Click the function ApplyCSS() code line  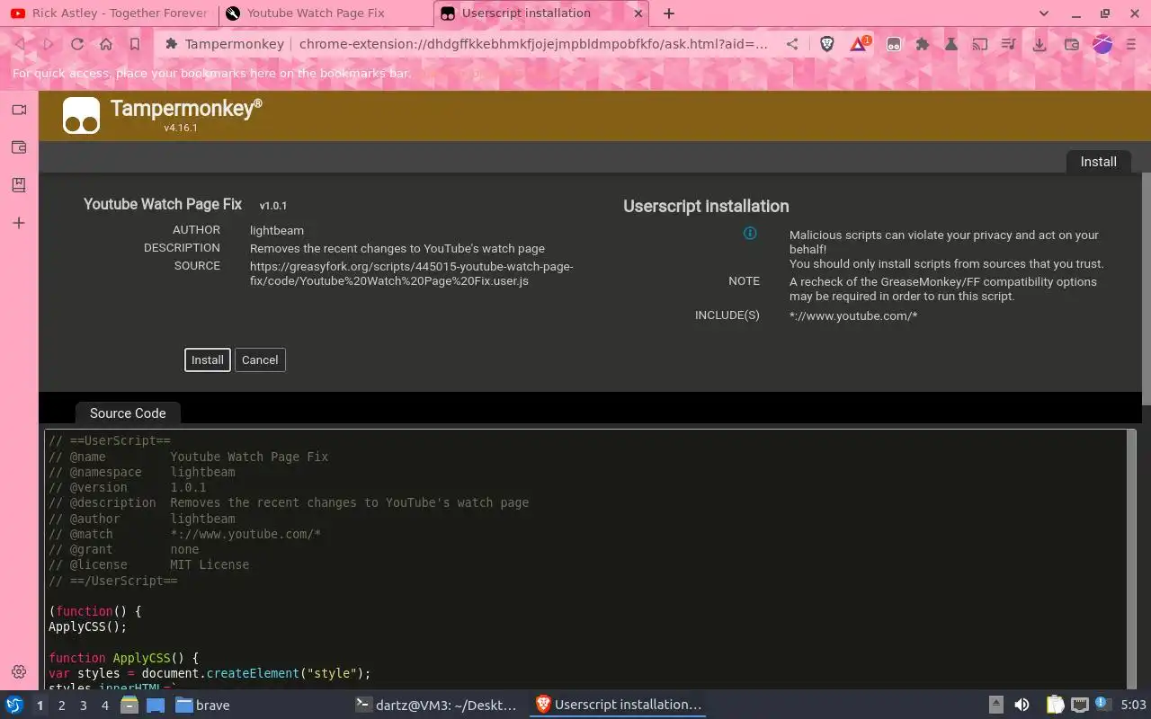(123, 658)
